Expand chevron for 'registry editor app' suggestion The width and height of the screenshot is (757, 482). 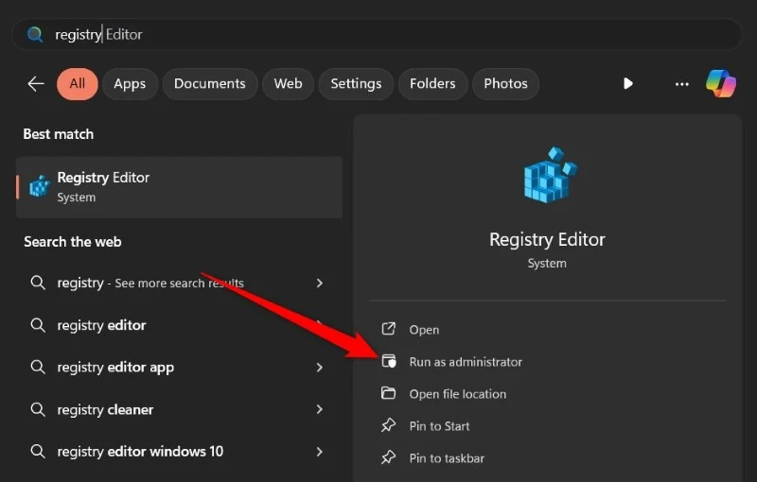[x=319, y=368]
